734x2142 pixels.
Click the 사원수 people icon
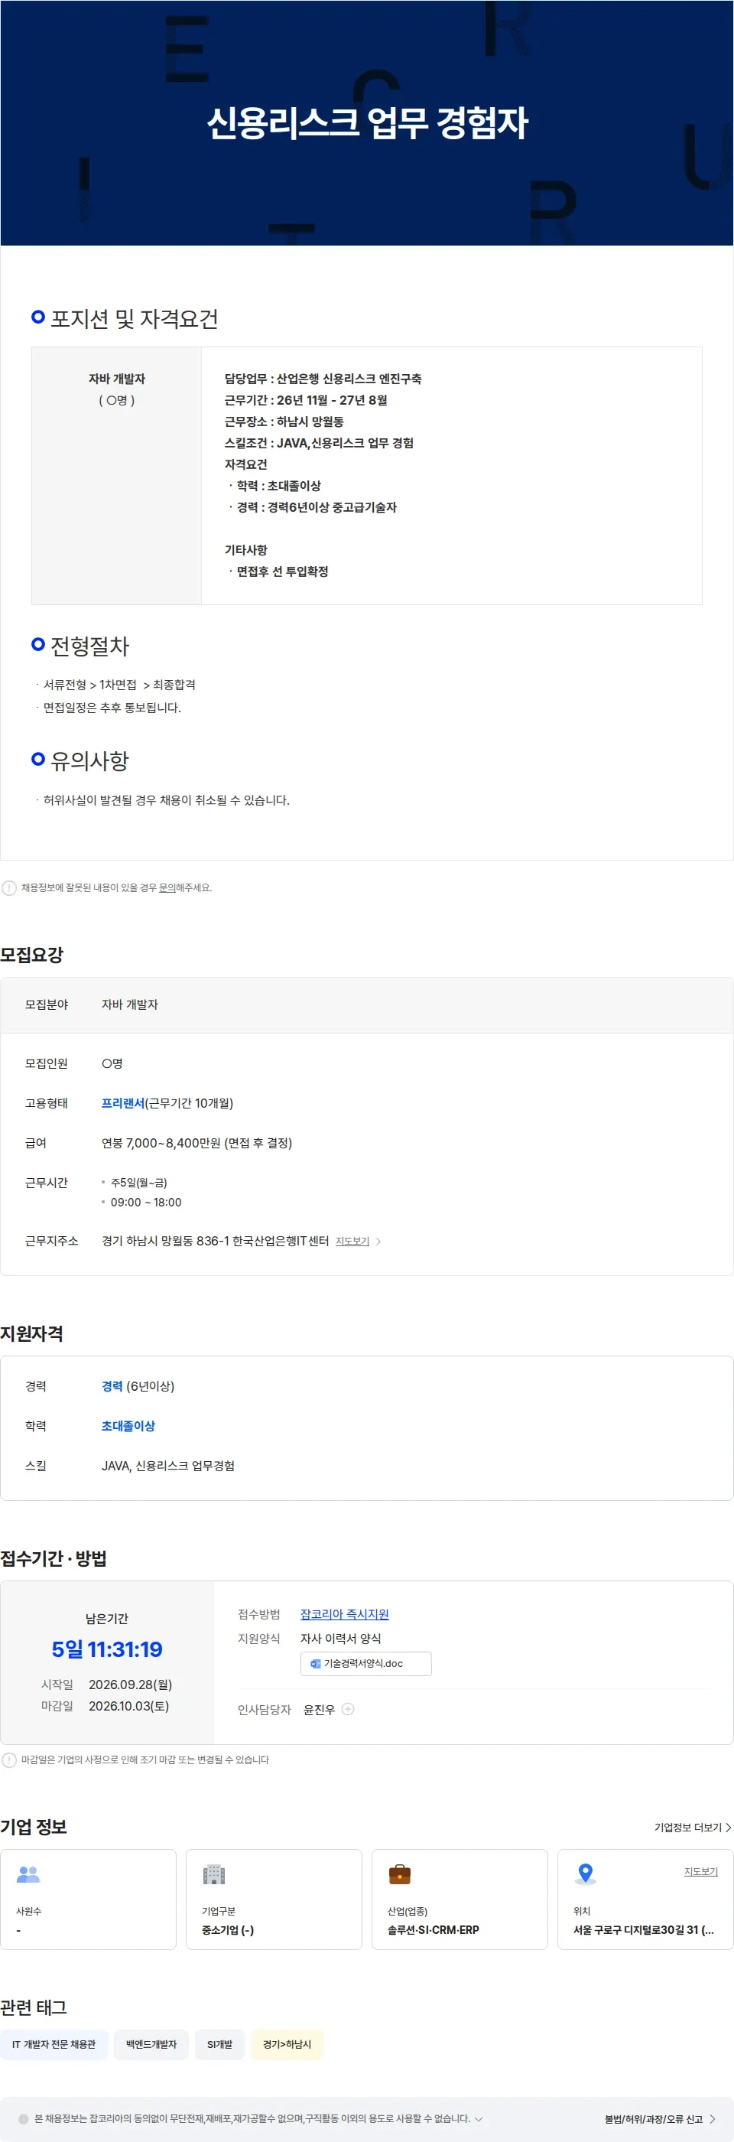[28, 1874]
